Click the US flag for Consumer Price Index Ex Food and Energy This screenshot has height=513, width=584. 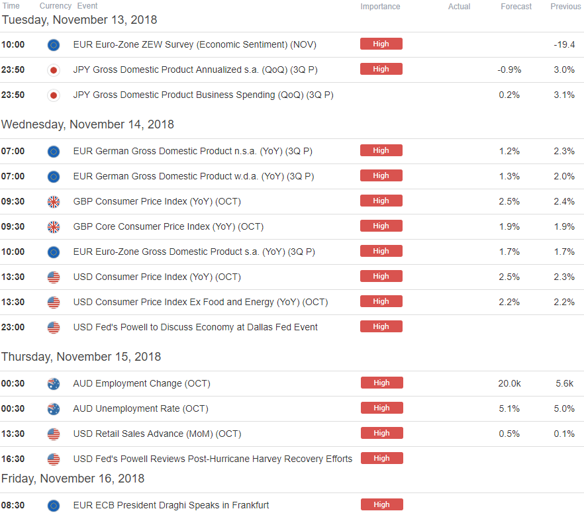pos(54,303)
